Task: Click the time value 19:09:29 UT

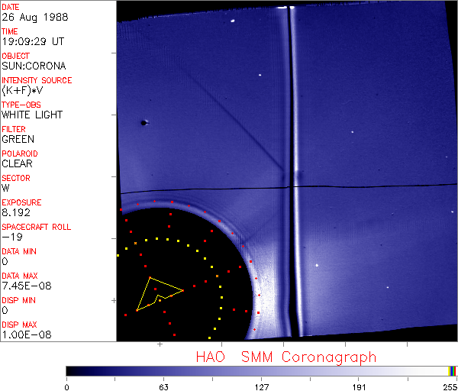Action: click(x=32, y=42)
